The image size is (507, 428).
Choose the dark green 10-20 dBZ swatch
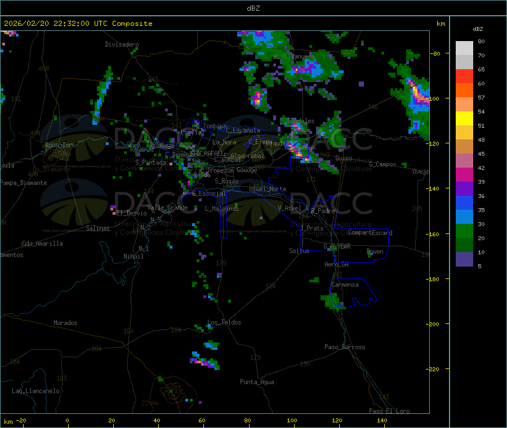464,245
